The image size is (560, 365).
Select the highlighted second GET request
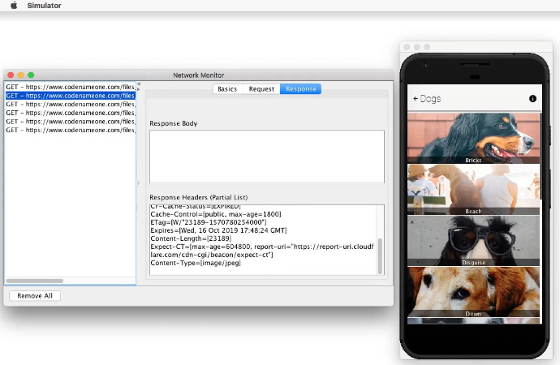point(71,96)
